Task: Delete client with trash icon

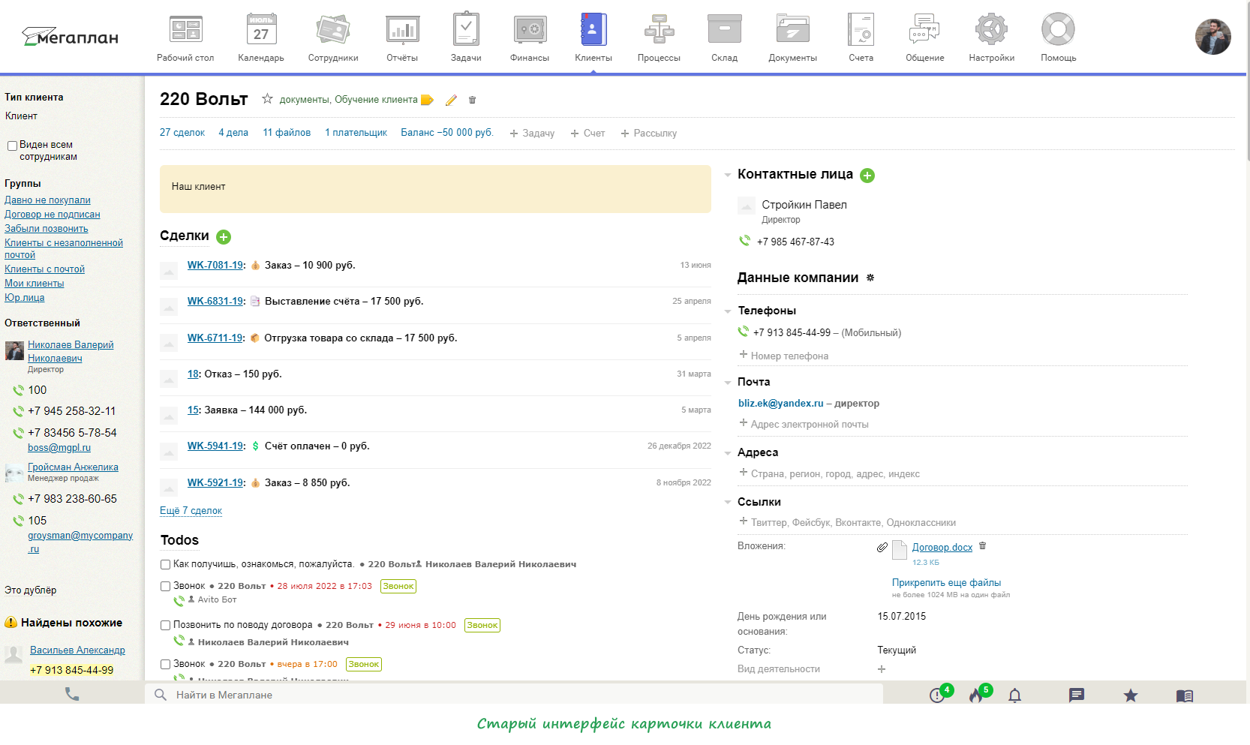Action: [472, 100]
